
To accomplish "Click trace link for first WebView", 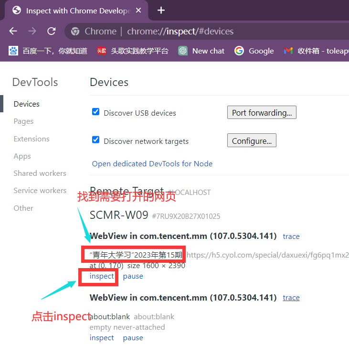I will coord(291,237).
